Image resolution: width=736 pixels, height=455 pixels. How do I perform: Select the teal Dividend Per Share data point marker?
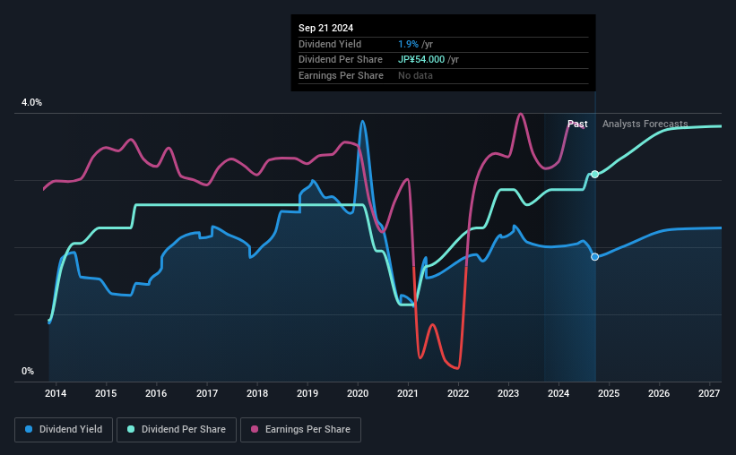click(x=594, y=174)
